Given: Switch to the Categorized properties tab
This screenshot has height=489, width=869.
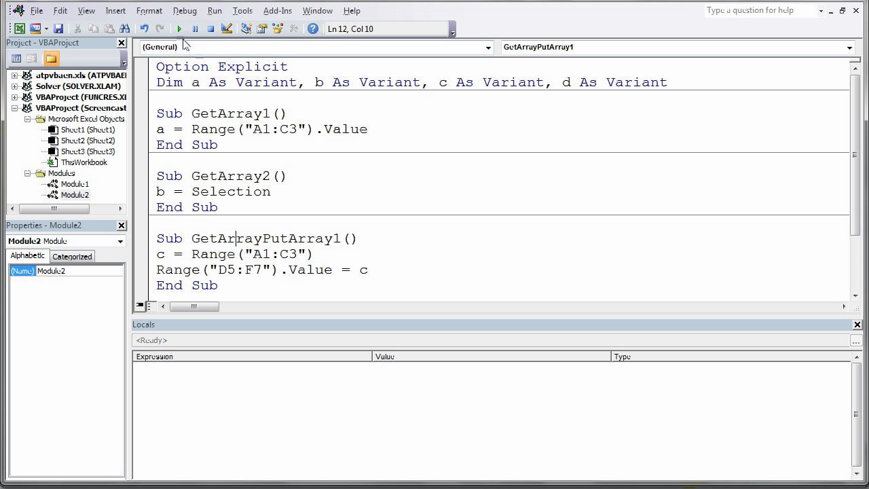Looking at the screenshot, I should pos(72,257).
